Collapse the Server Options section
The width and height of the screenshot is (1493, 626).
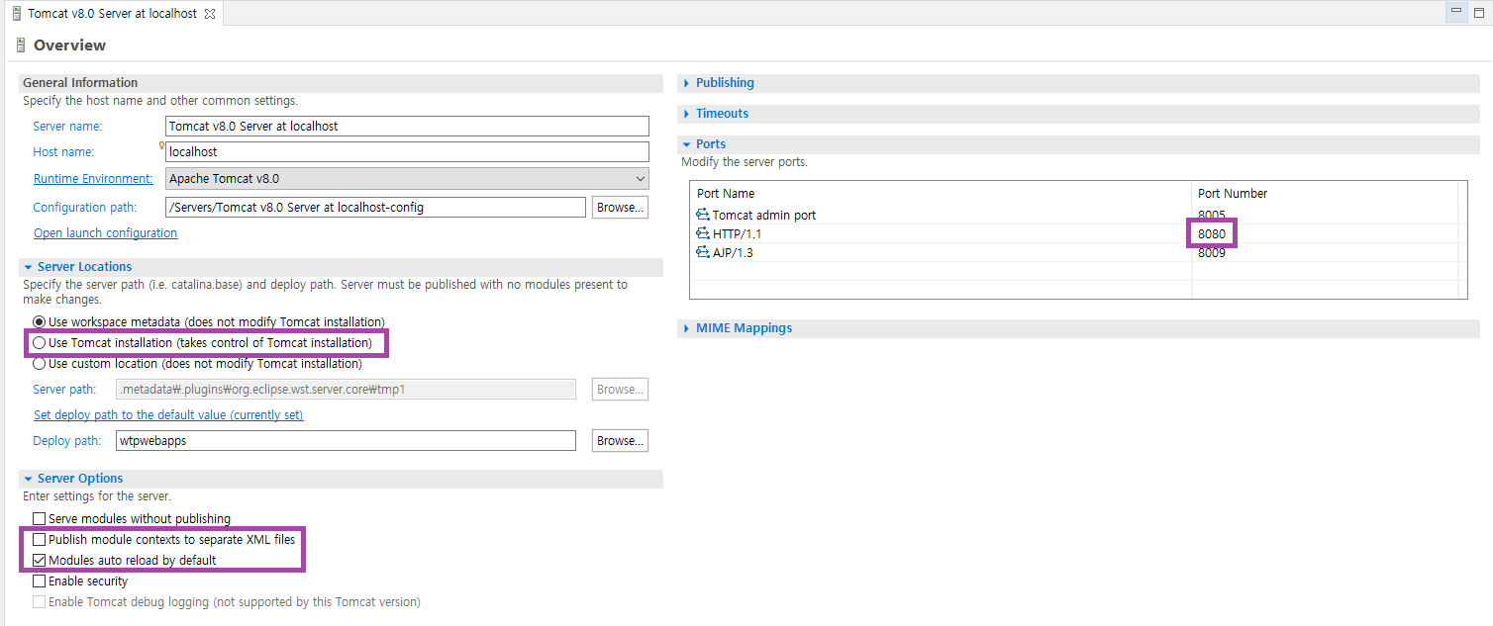(x=29, y=479)
